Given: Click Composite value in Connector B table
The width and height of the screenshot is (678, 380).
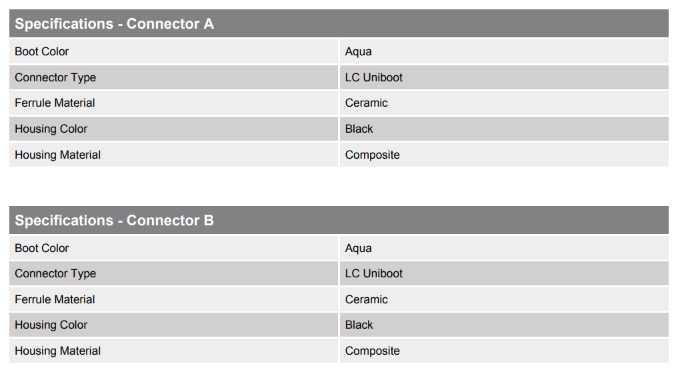Looking at the screenshot, I should pyautogui.click(x=372, y=351).
